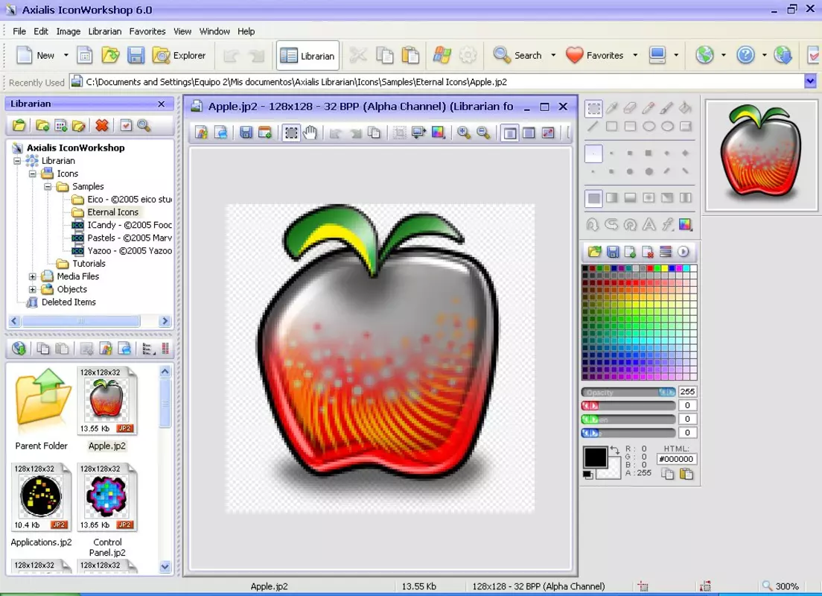Select the rectangular selection tool in tools palette
This screenshot has height=596, width=822.
[x=593, y=109]
